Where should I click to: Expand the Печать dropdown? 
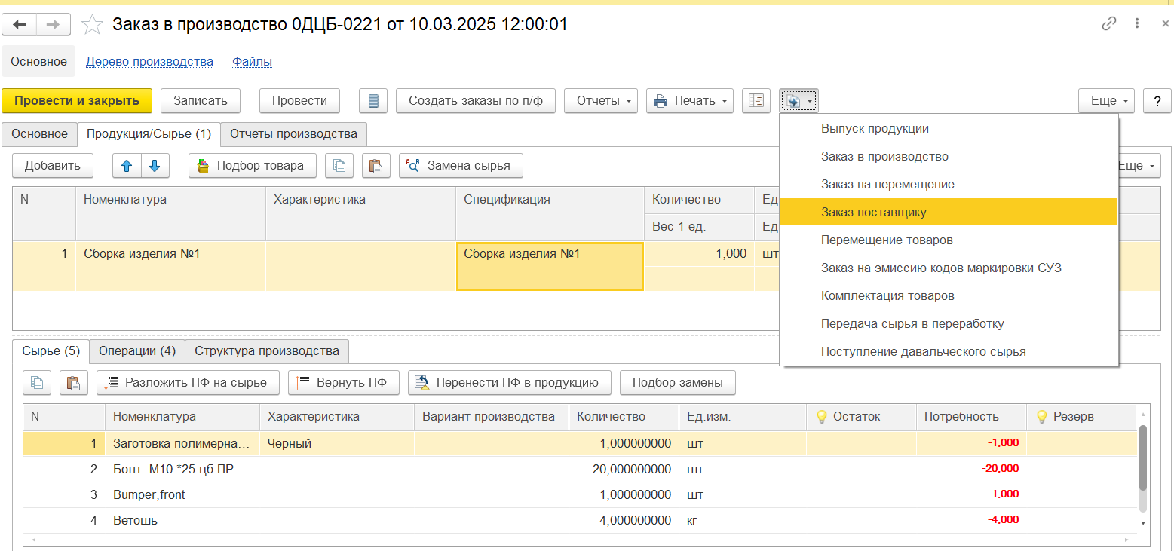pos(690,101)
